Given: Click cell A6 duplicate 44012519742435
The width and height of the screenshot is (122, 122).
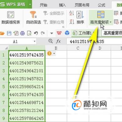Looking at the screenshot, I should pyautogui.click(x=27, y=94).
